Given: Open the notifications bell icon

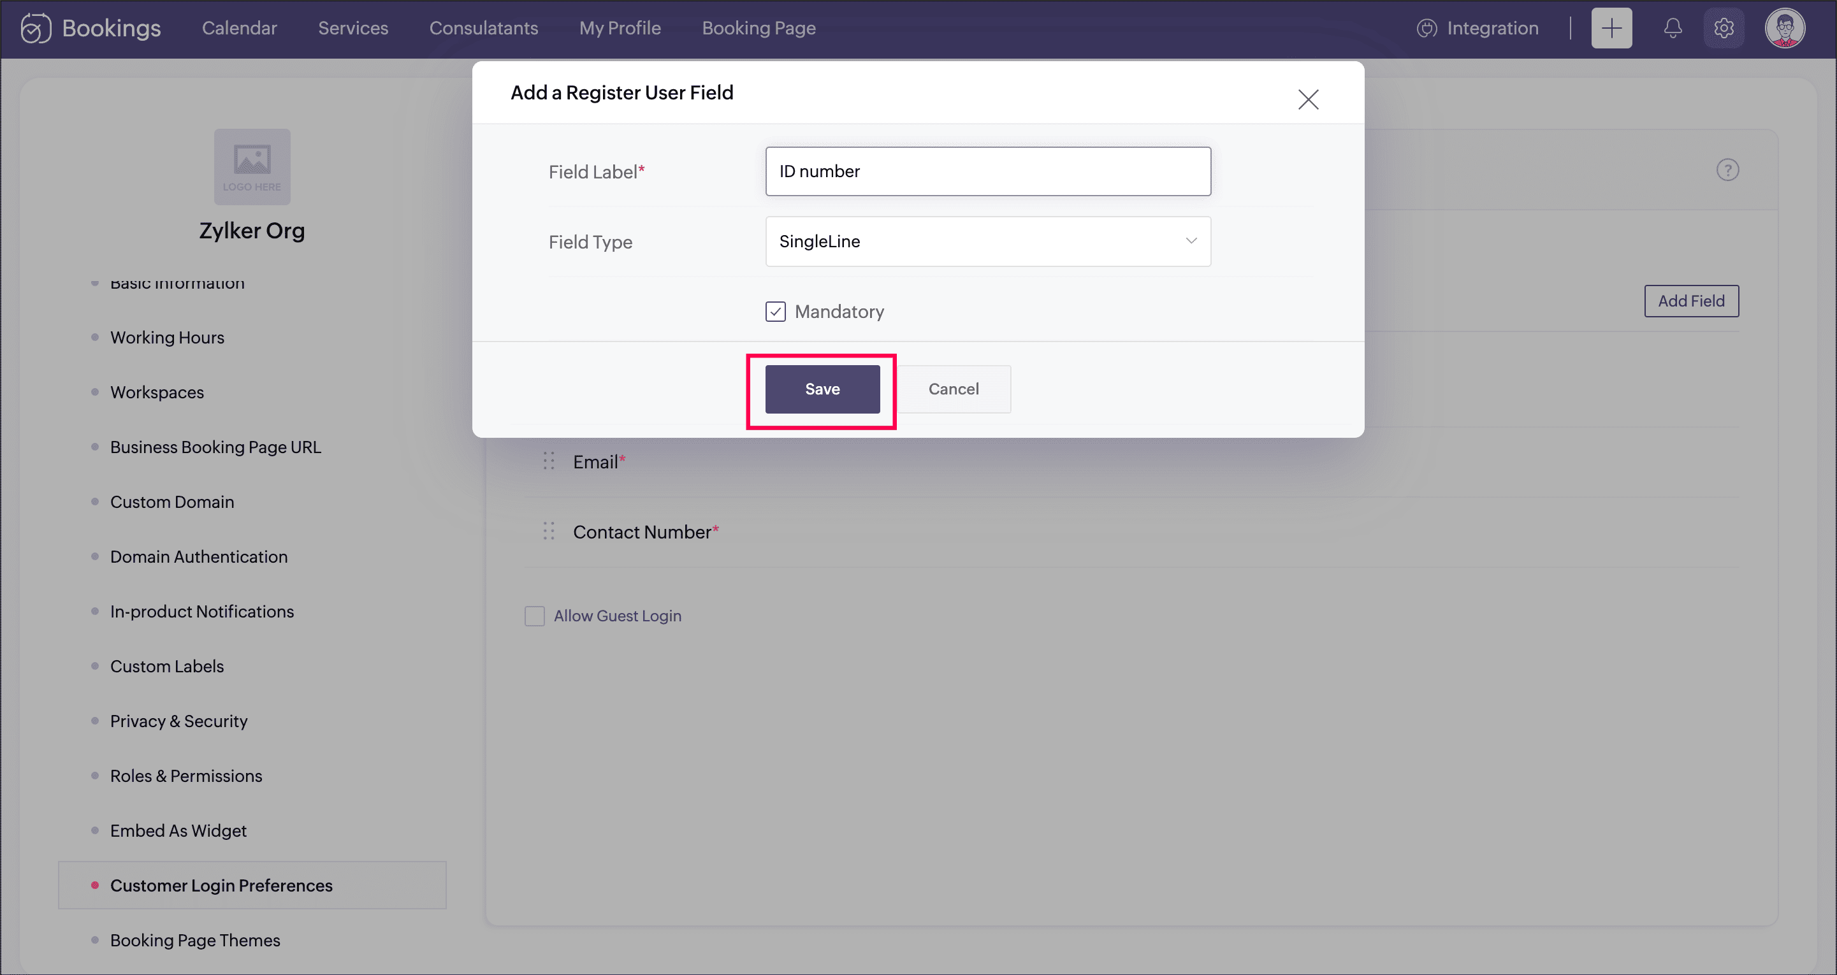Looking at the screenshot, I should pos(1673,29).
